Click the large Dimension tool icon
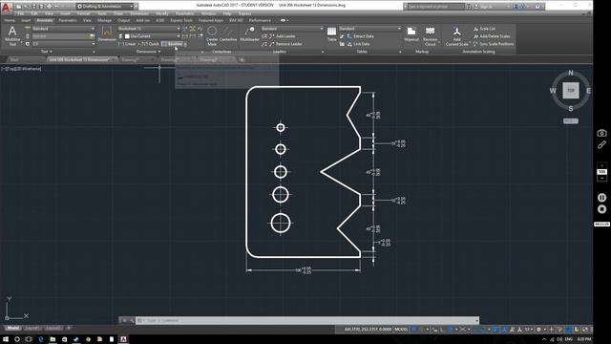611x344 pixels. click(106, 34)
